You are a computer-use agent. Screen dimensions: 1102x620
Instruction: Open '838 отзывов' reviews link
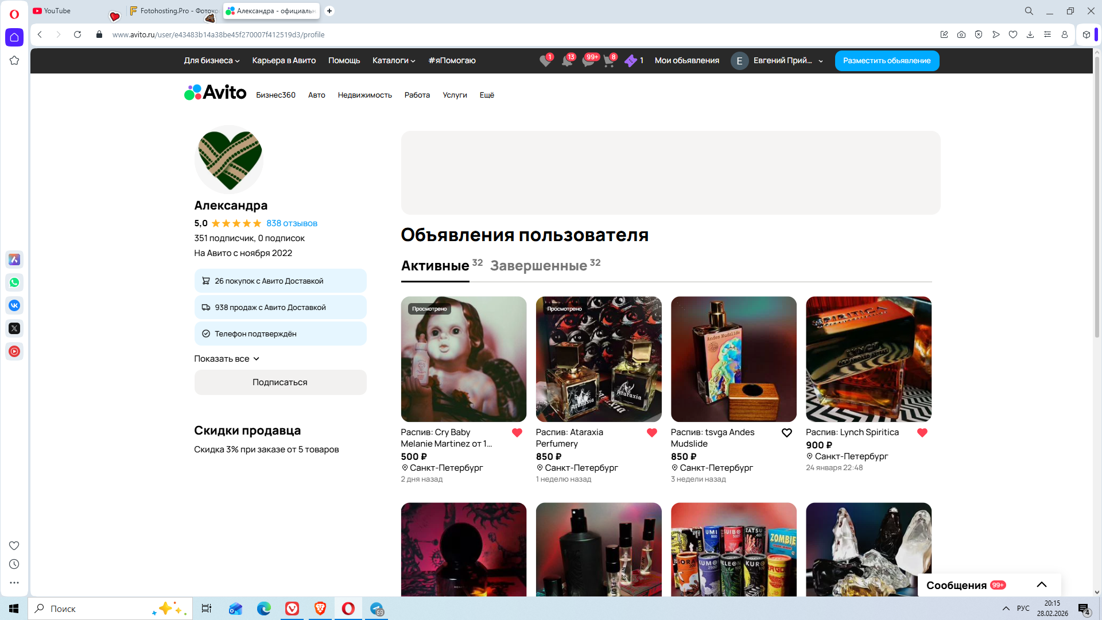click(x=292, y=223)
